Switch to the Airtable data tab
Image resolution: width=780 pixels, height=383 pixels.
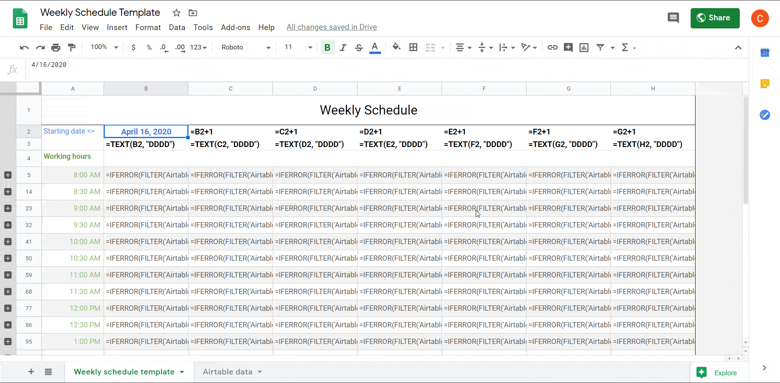[x=232, y=372]
